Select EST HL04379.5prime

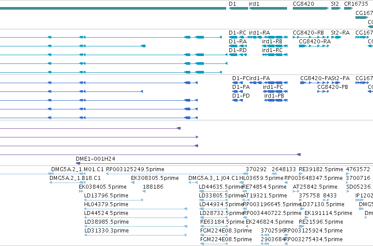coord(135,209)
